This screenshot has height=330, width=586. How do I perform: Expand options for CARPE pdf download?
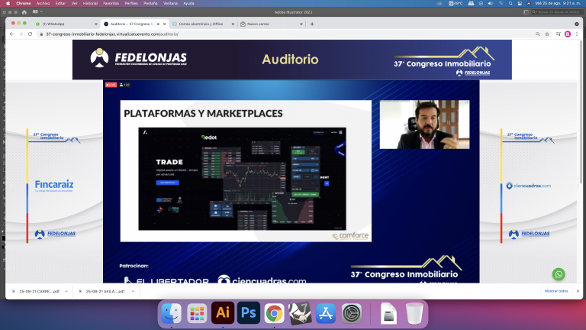click(66, 291)
